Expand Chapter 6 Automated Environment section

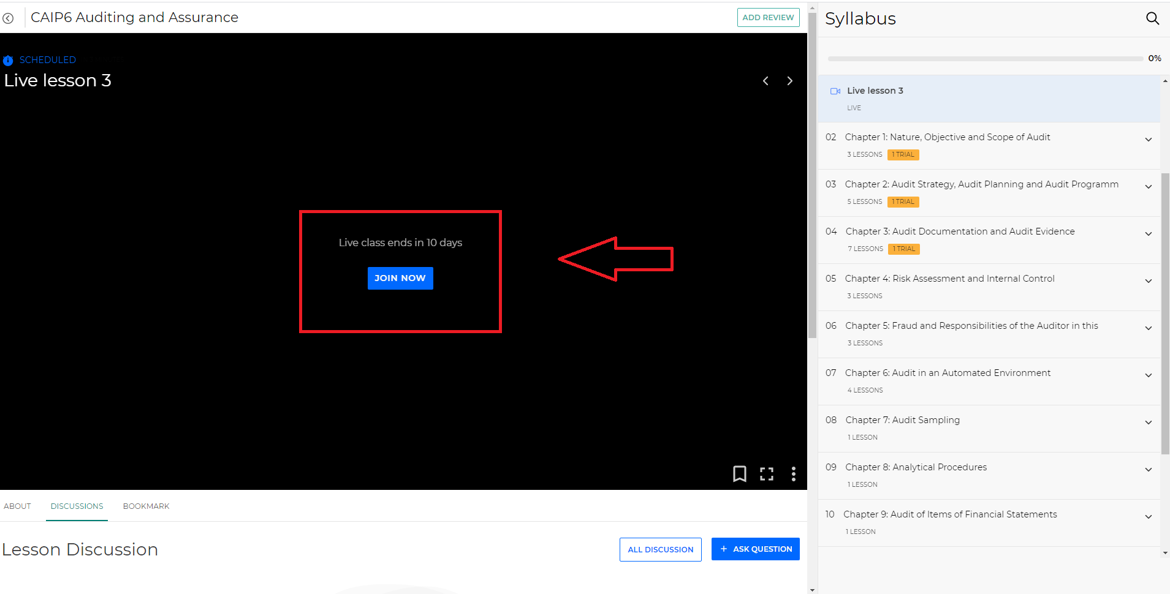point(1149,375)
